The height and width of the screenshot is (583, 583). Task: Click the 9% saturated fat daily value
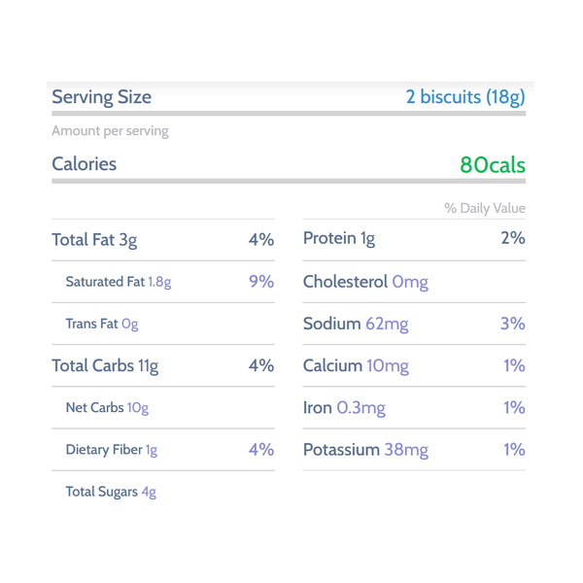click(261, 282)
